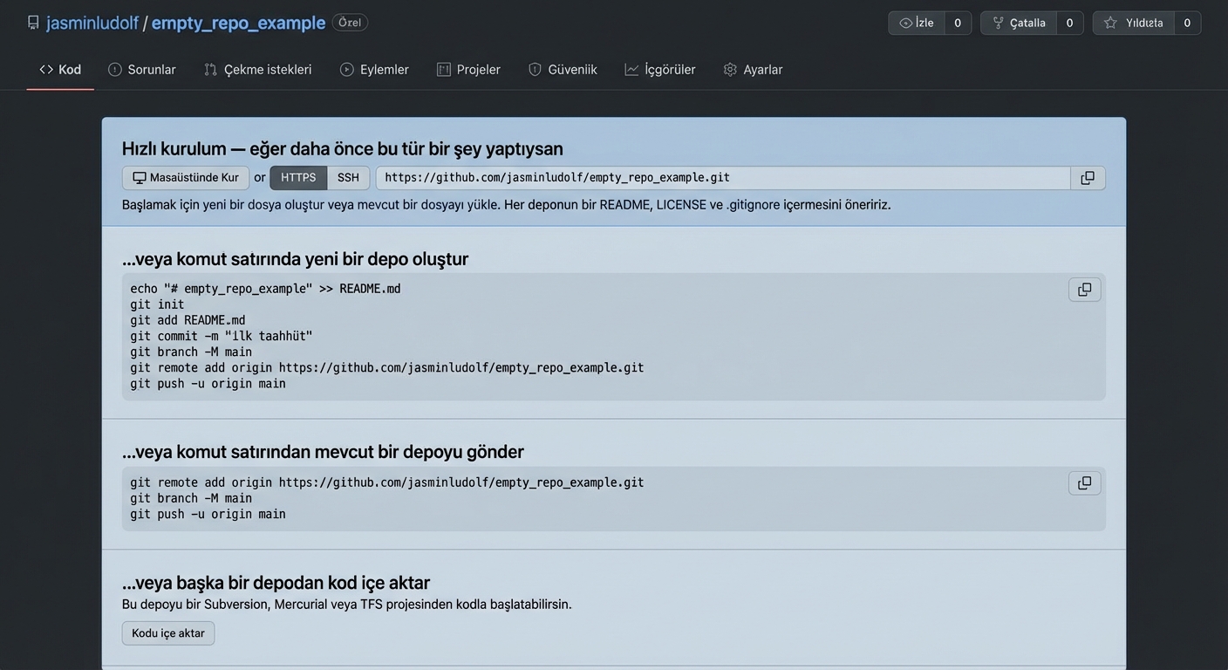Switch clone protocol to HTTPS
This screenshot has height=670, width=1228.
tap(298, 178)
